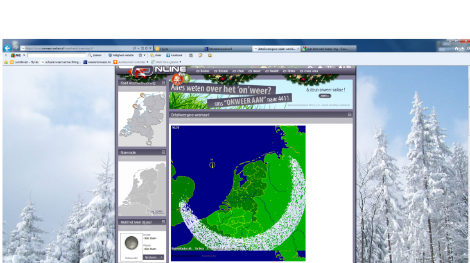470x263 pixels.
Task: Click the yellow magnifier toolbar icon
Action: coord(210,55)
